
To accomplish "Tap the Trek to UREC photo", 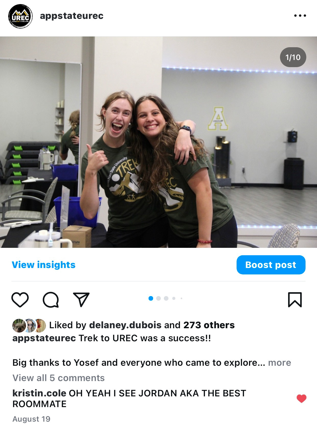I will pos(159,142).
